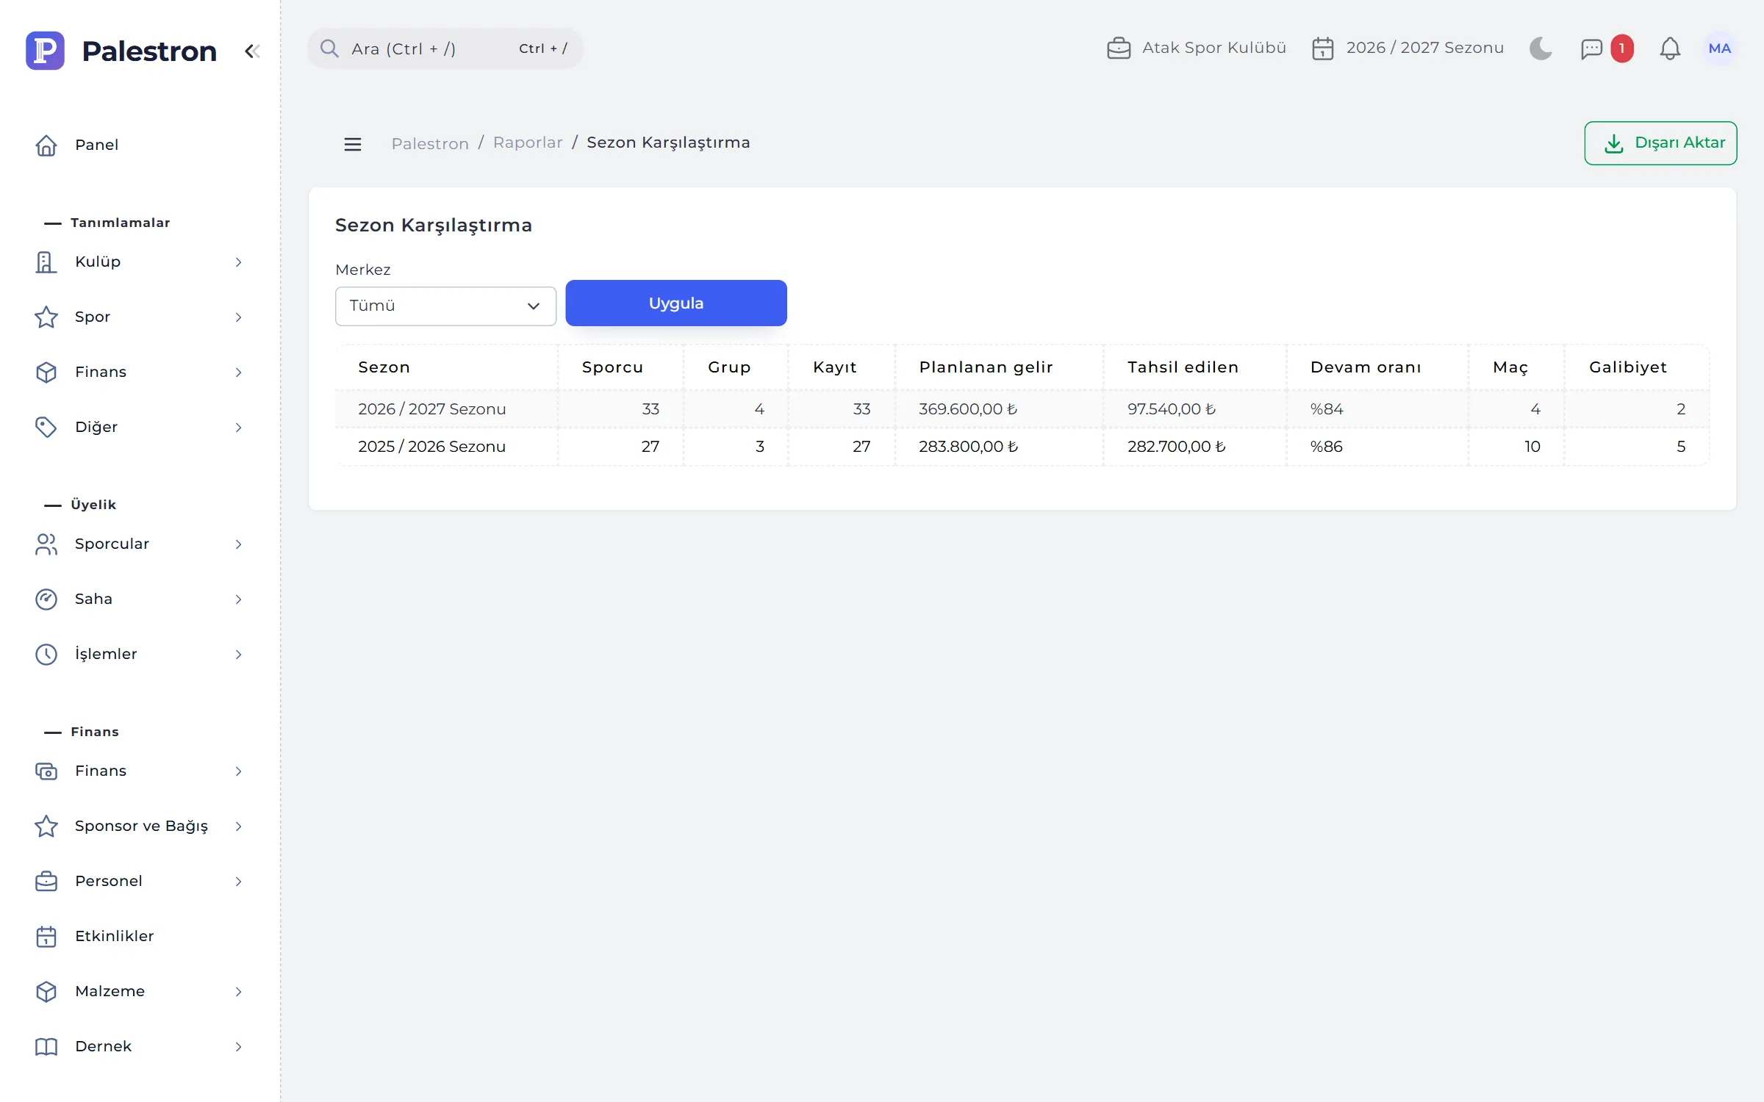Open the Atak Spor Kulübü club selector
The image size is (1764, 1102).
click(x=1197, y=48)
